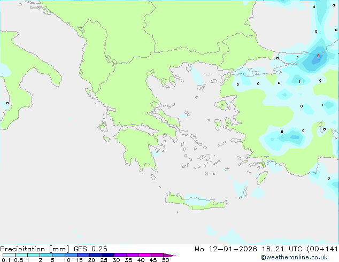
Task: Click the legend label '20'
Action: (91, 260)
